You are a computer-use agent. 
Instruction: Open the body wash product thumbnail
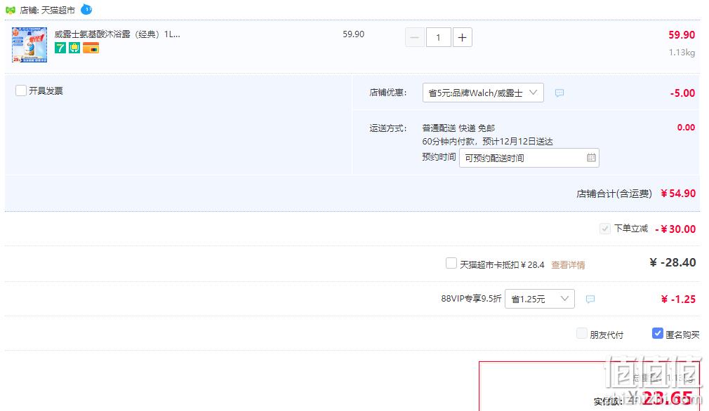click(x=29, y=45)
